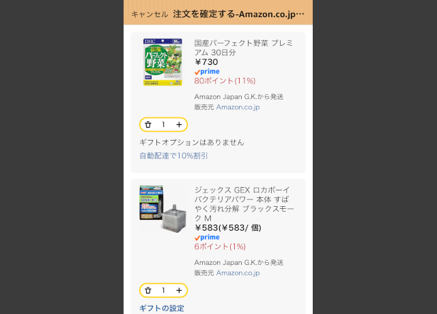
Task: Tap the prime badge on DHC item
Action: pyautogui.click(x=207, y=72)
